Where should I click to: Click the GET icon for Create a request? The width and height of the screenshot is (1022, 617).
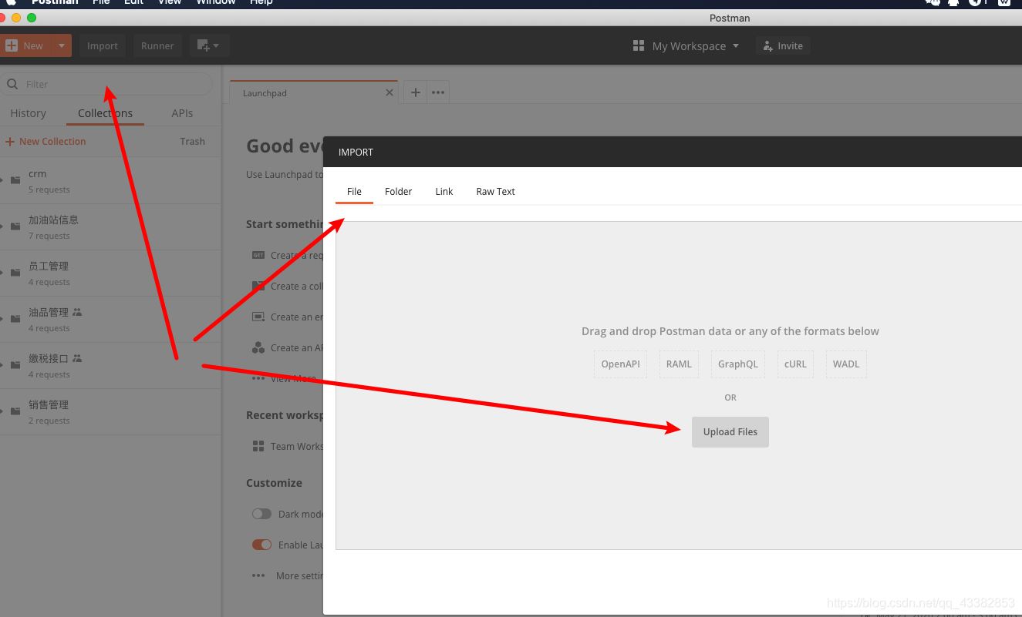pyautogui.click(x=258, y=255)
